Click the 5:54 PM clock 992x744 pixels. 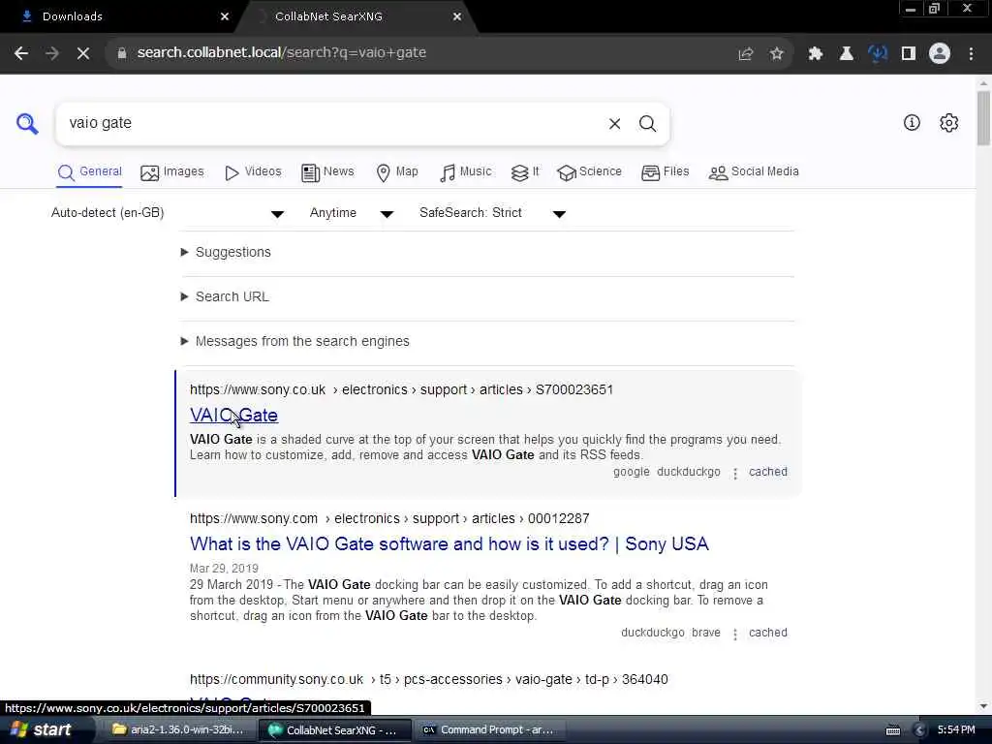pyautogui.click(x=956, y=730)
